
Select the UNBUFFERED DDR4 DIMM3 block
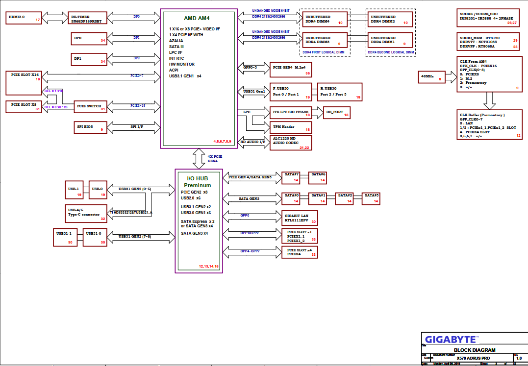(325, 40)
